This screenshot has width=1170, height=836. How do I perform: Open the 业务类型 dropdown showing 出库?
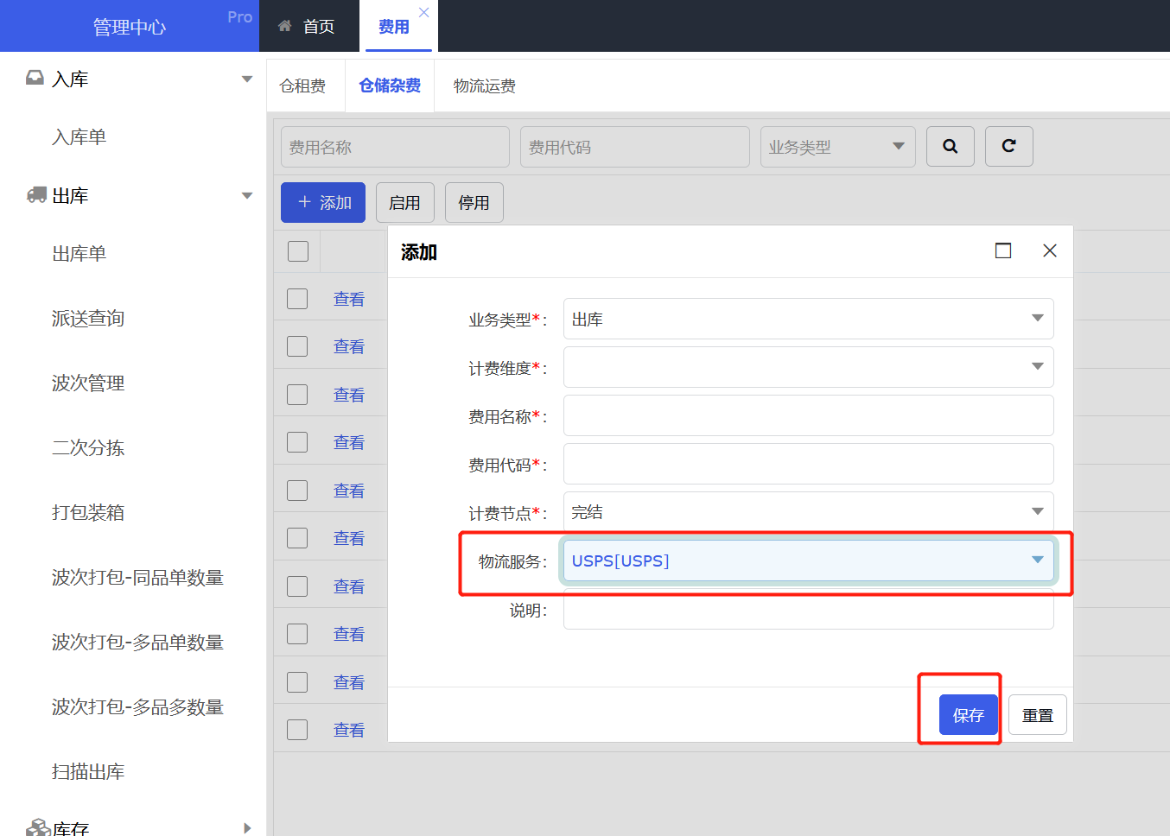click(808, 319)
